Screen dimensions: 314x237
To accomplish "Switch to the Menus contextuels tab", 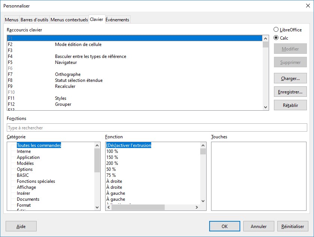I will click(69, 20).
